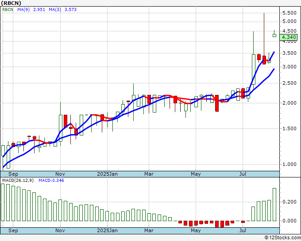Image resolution: width=301 pixels, height=241 pixels.
Task: Select the MA(3) legend label
Action: [x=55, y=9]
